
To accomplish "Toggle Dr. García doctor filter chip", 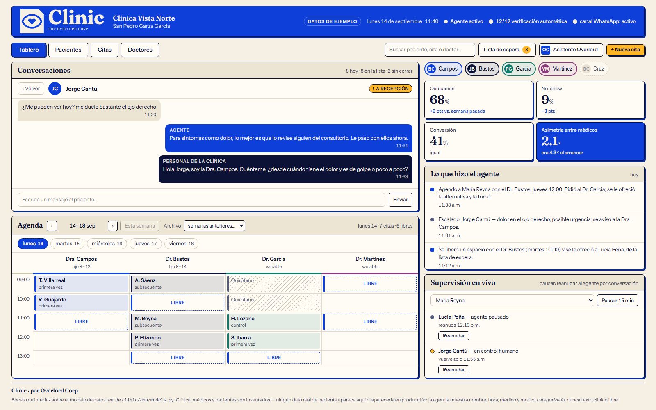I will pos(519,69).
